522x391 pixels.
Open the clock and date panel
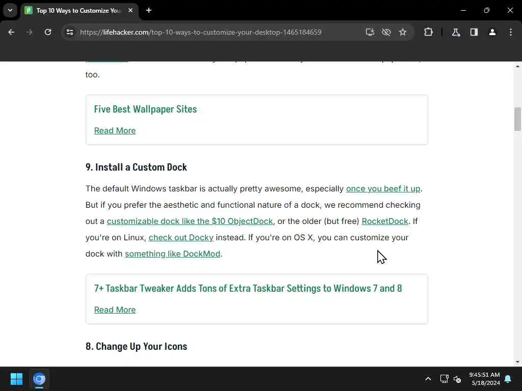[484, 379]
